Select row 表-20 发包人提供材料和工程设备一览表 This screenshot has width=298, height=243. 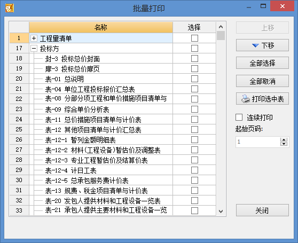pyautogui.click(x=101, y=201)
